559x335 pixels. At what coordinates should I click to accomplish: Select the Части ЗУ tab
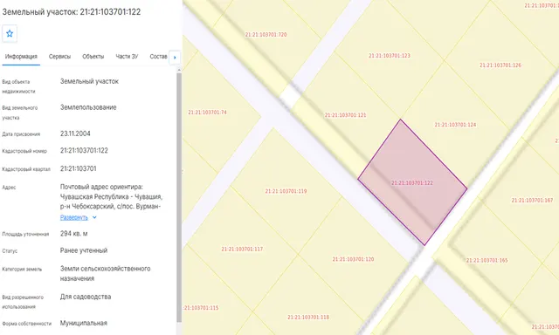127,57
